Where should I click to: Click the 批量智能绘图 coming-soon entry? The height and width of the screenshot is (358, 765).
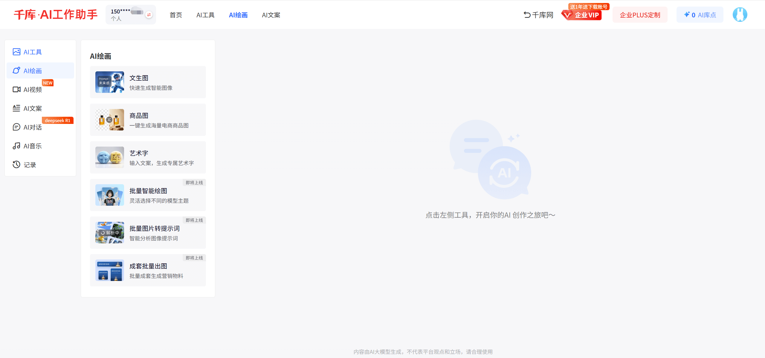(148, 195)
